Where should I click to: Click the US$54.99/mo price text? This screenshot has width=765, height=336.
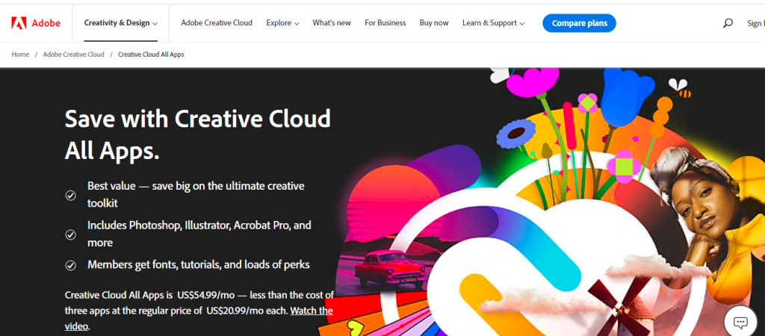205,295
